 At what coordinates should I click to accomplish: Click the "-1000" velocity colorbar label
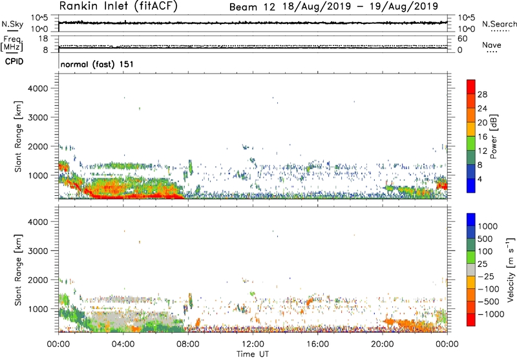pos(491,314)
